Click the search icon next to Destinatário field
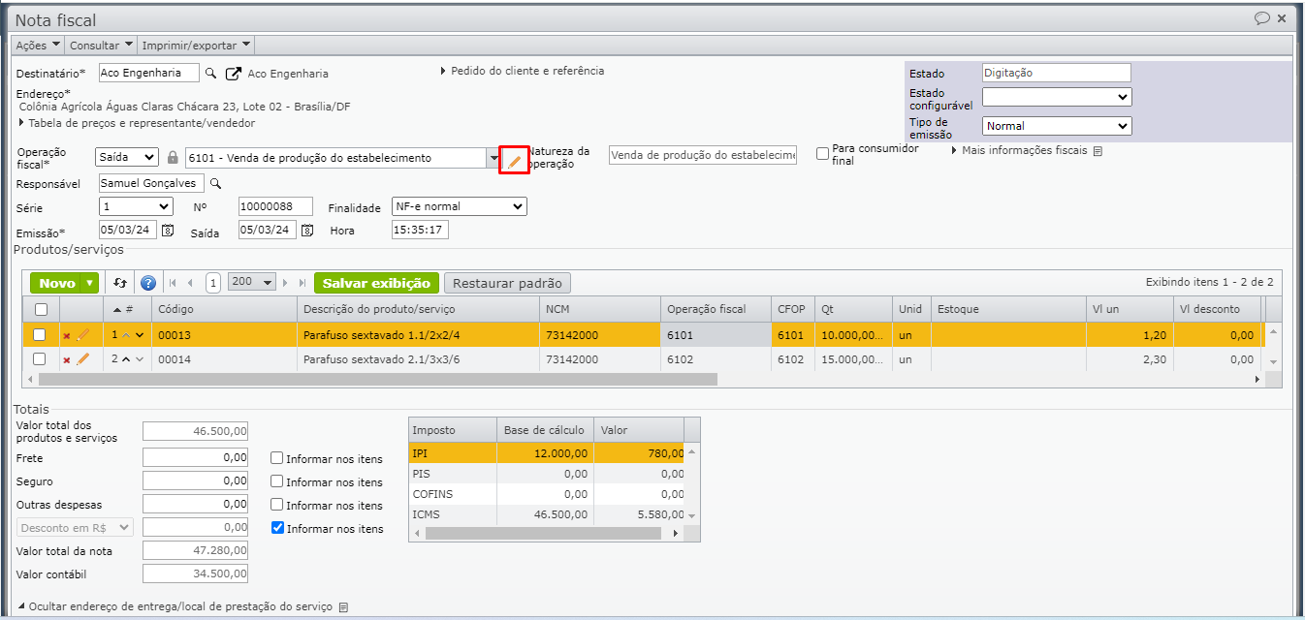1305x620 pixels. click(210, 74)
